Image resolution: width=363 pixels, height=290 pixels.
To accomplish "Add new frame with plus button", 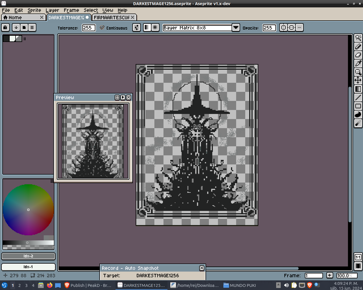I will [x=330, y=275].
